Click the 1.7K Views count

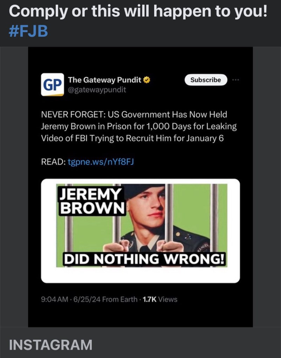tap(160, 299)
